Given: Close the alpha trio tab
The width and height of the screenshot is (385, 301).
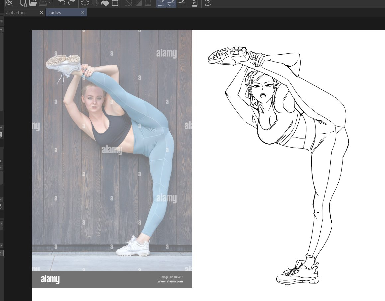Looking at the screenshot, I should coord(41,13).
